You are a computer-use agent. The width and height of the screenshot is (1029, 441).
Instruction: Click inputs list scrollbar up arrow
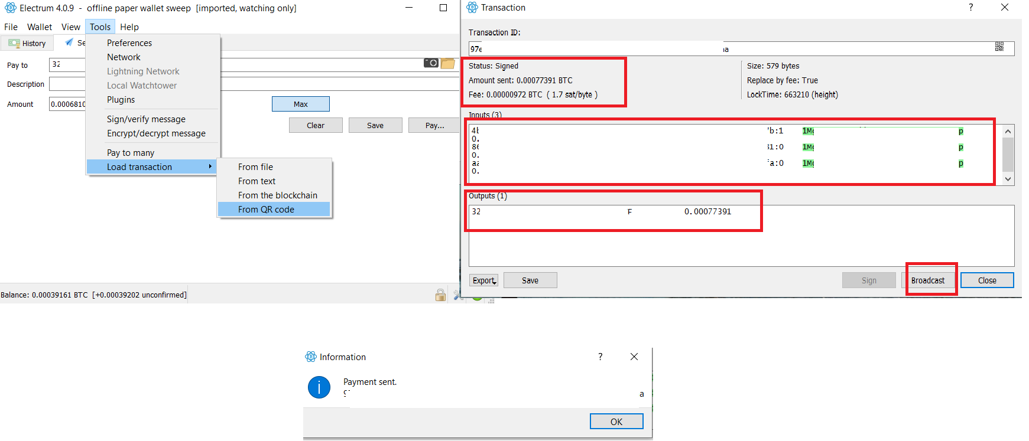point(1008,130)
